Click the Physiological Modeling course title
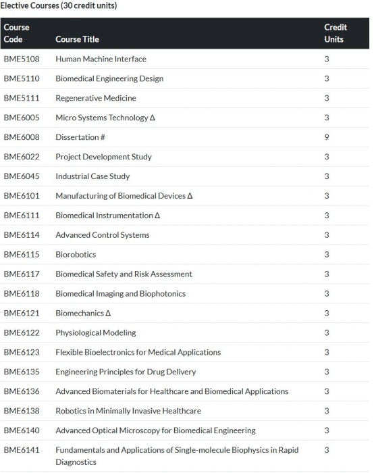Viewport: 374px width, 473px height. coord(96,332)
